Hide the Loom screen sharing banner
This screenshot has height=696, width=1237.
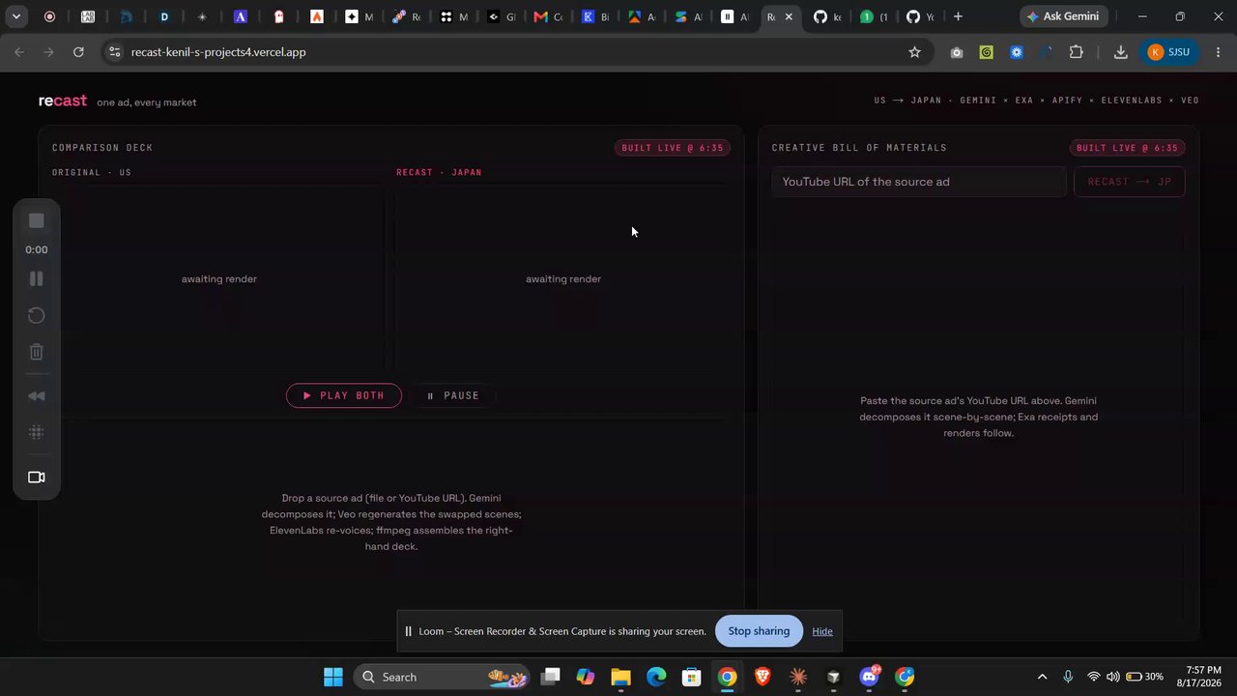(822, 631)
